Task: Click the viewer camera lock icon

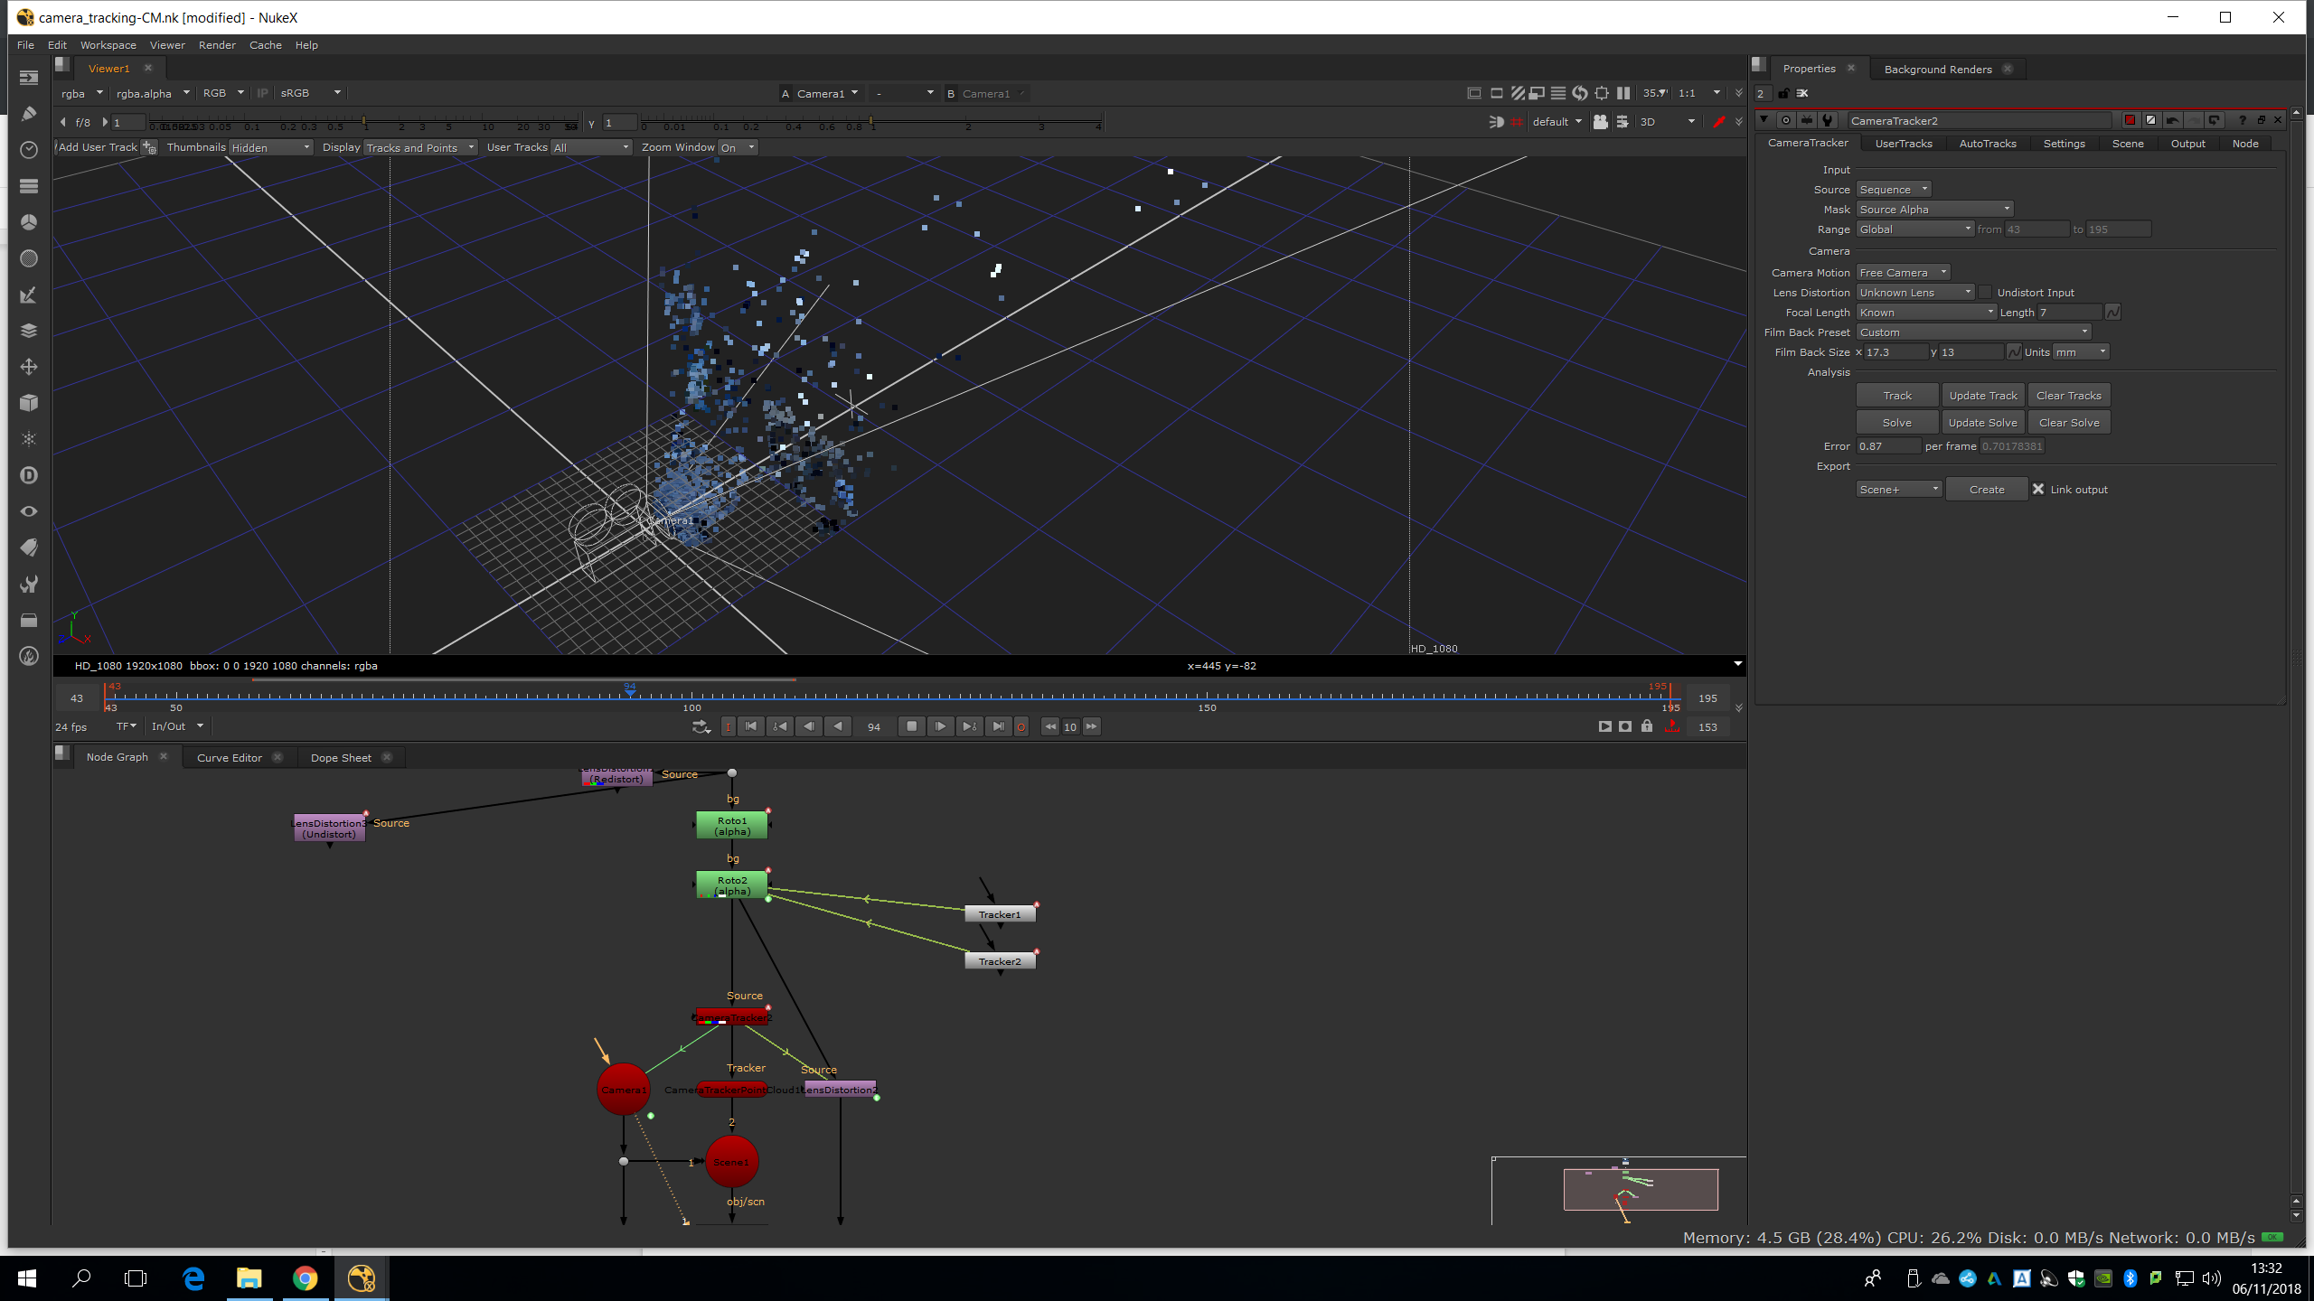Action: coord(1600,122)
